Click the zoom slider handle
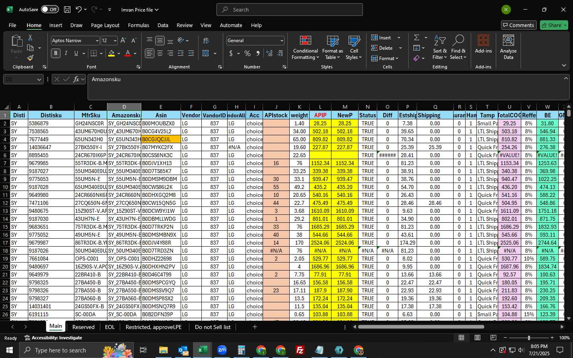The height and width of the screenshot is (358, 573). click(529, 338)
